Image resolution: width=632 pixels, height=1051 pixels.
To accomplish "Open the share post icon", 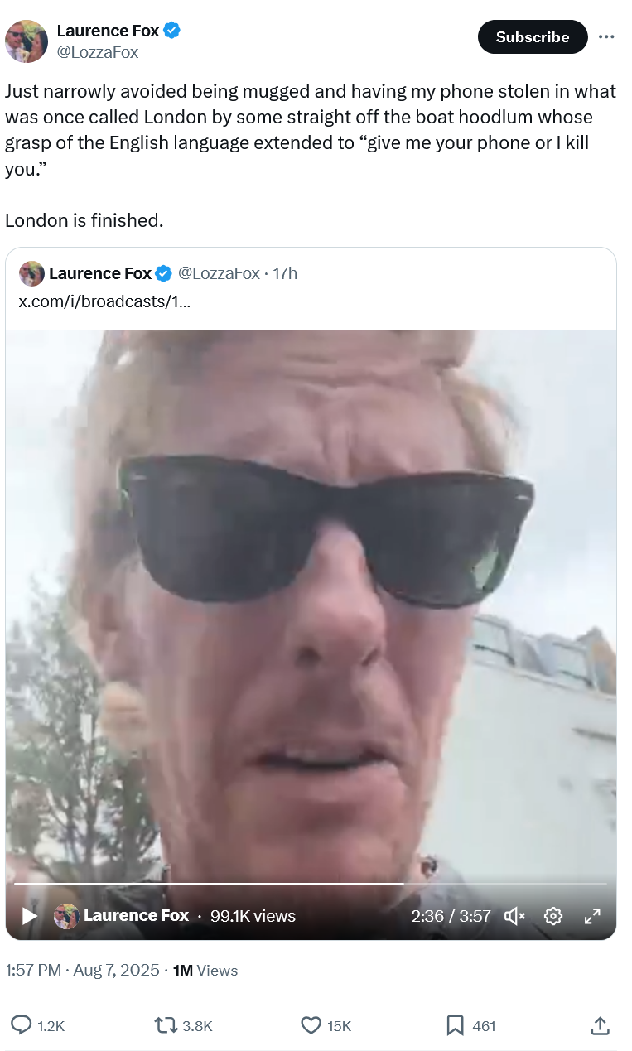I will coord(601,1025).
